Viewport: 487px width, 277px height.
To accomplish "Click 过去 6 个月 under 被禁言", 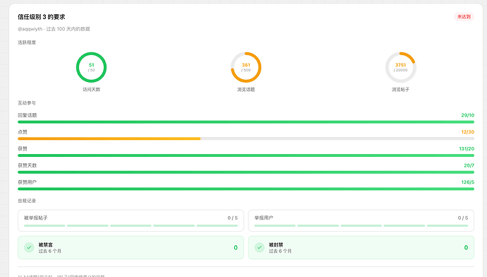I will 50,251.
